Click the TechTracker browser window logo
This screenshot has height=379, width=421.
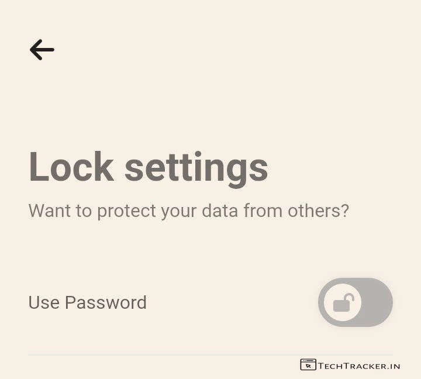point(308,365)
